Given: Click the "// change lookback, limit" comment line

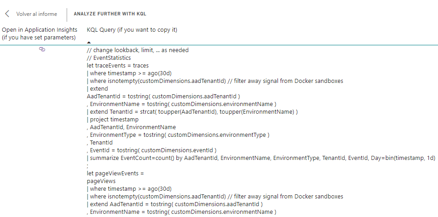Looking at the screenshot, I should pyautogui.click(x=137, y=50).
